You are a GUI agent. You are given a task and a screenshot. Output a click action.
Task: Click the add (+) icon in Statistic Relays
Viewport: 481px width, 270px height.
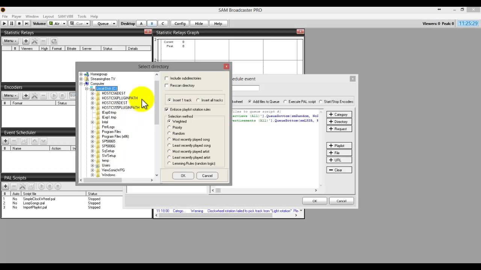point(26,41)
